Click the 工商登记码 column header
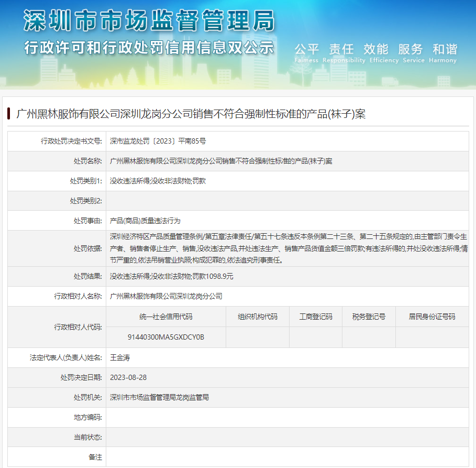Viewport: 476px width, 468px height. [x=316, y=317]
